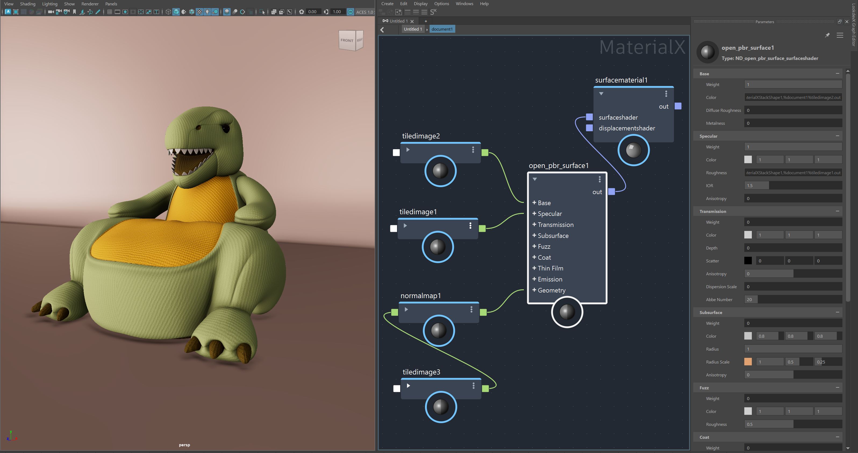Open the Renderer menu in viewport
The width and height of the screenshot is (858, 453).
(x=90, y=4)
